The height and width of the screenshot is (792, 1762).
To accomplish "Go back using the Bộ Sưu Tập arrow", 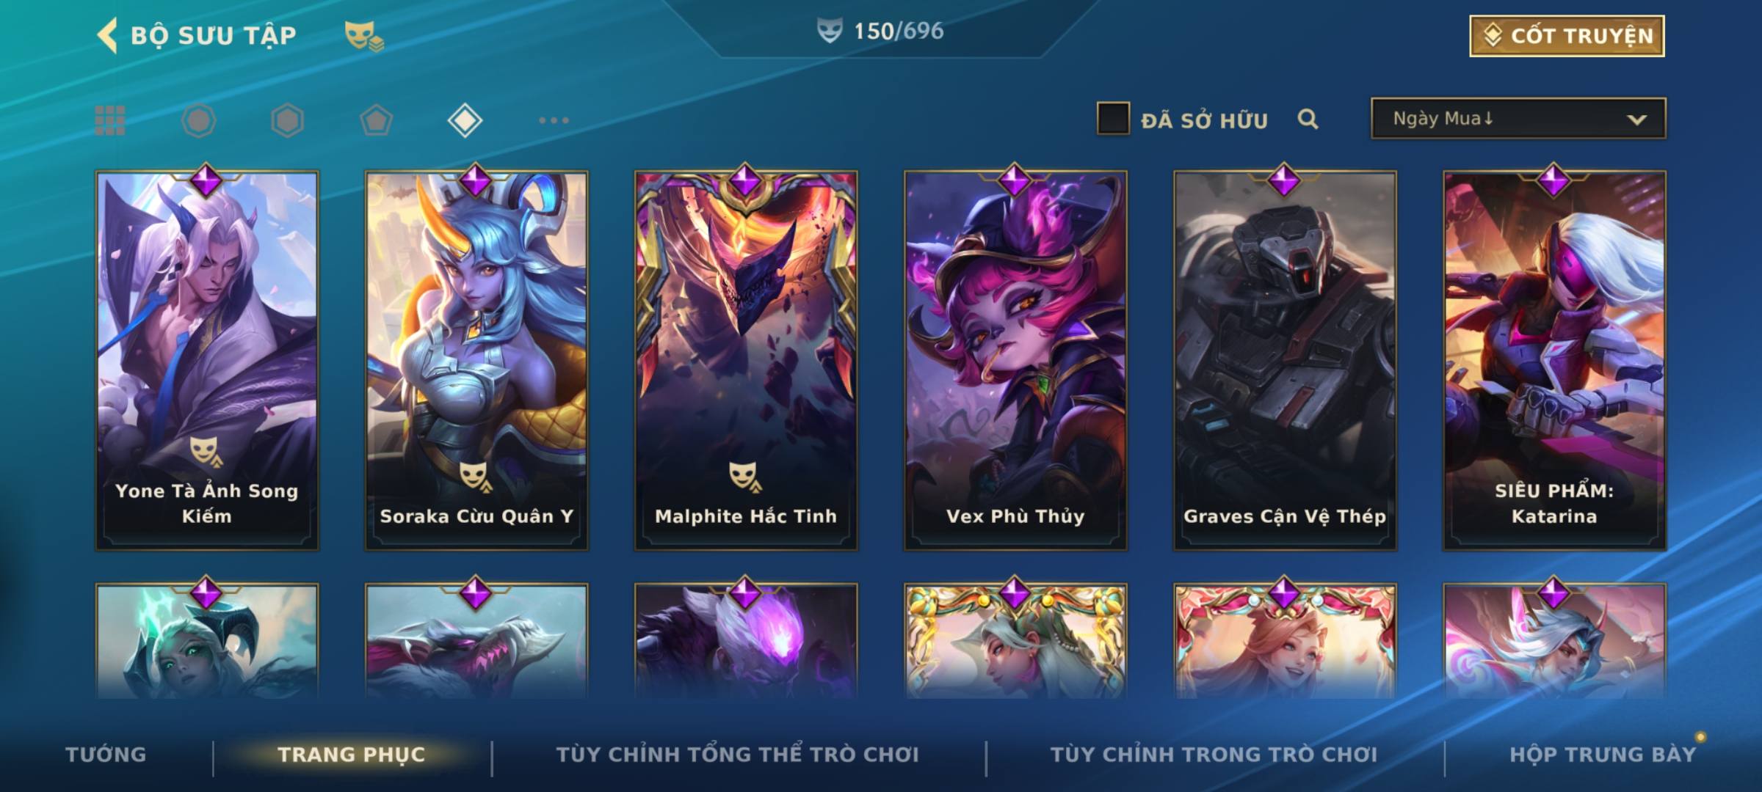I will tap(107, 35).
